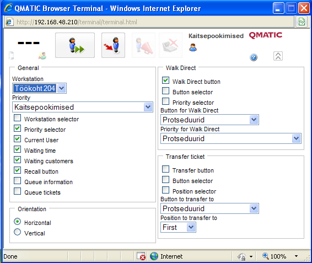Click the Next customer call icon
The image size is (312, 263).
75,45
